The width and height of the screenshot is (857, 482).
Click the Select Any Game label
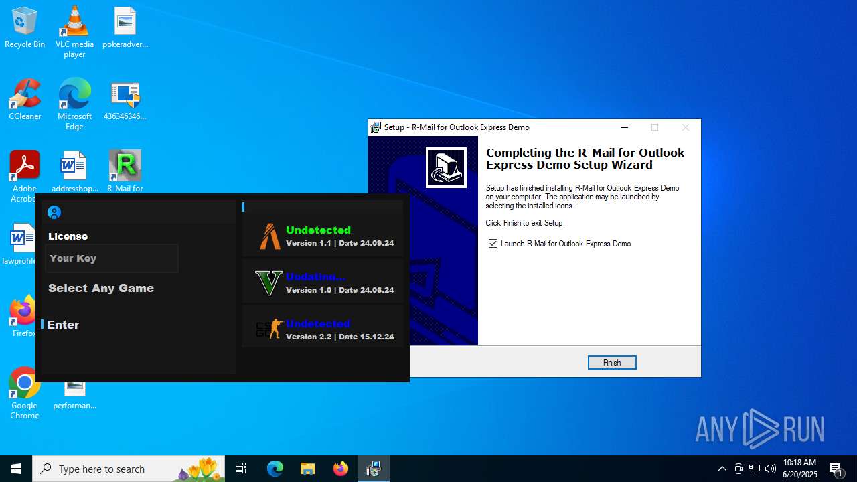pos(101,288)
